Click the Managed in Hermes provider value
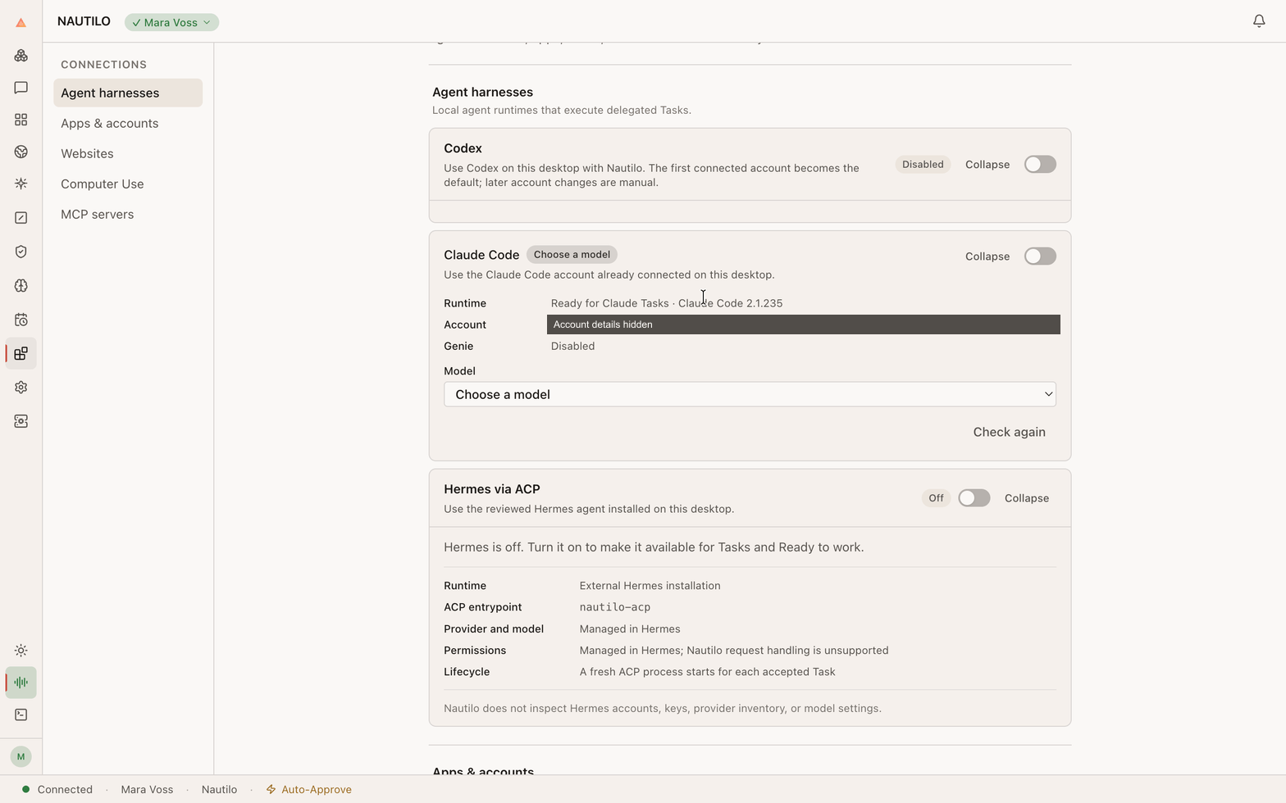The image size is (1286, 803). click(x=630, y=629)
